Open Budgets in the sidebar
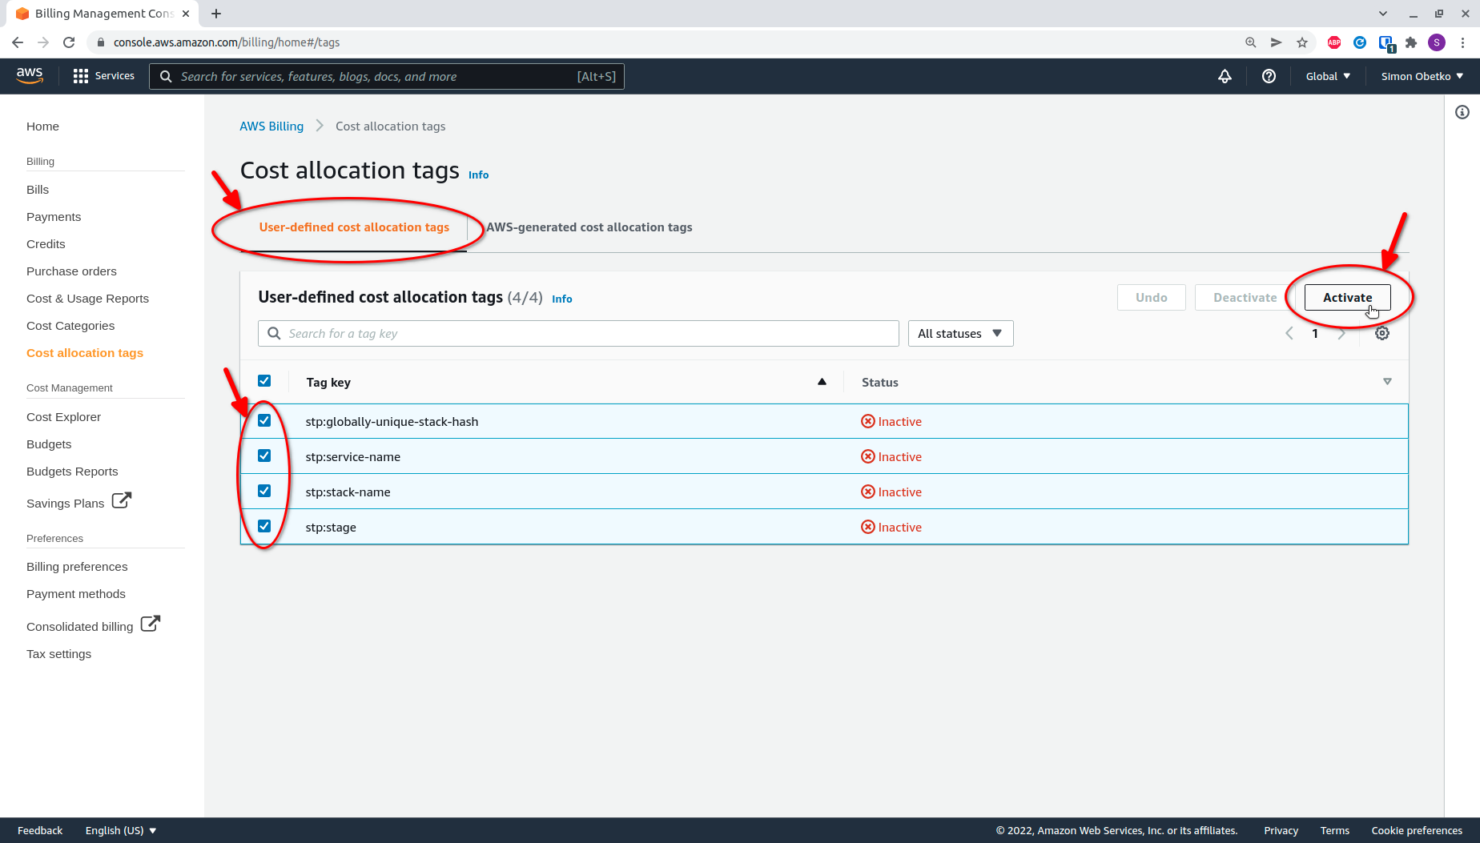 pos(49,444)
